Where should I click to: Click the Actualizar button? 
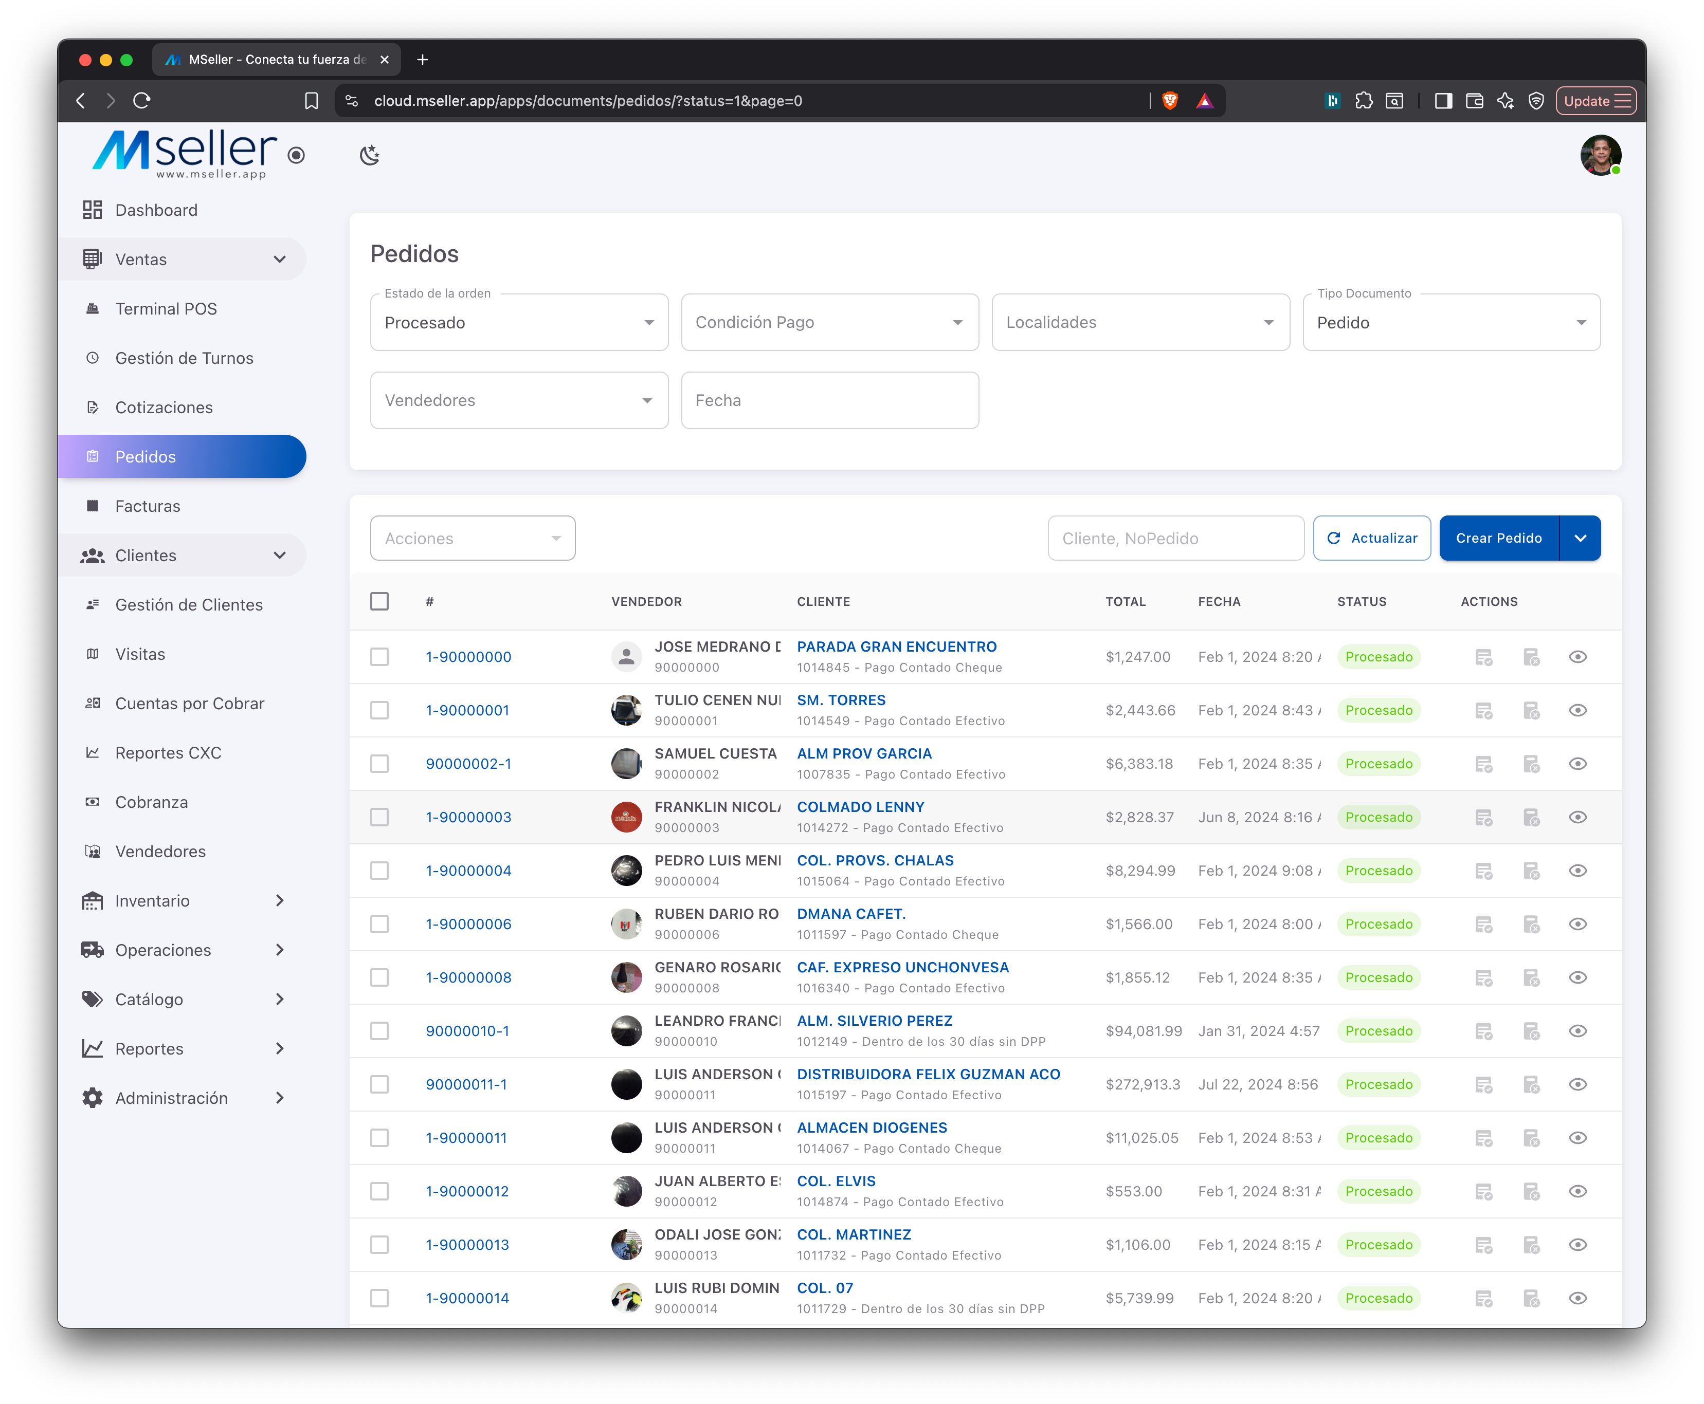point(1371,538)
